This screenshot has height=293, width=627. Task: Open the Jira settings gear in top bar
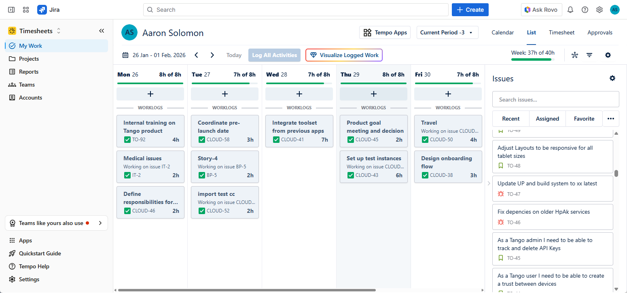599,9
